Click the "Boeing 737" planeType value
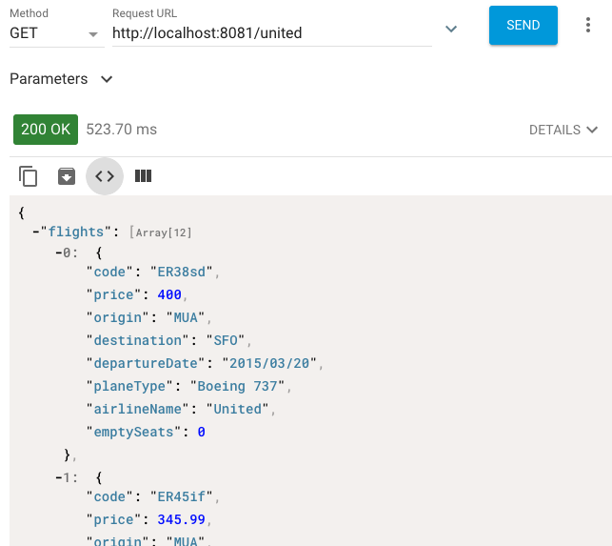The width and height of the screenshot is (612, 546). tap(239, 386)
